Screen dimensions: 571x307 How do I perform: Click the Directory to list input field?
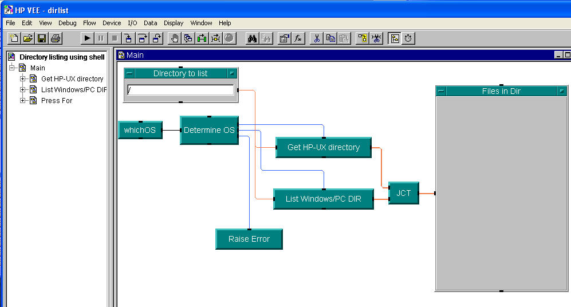[x=180, y=90]
